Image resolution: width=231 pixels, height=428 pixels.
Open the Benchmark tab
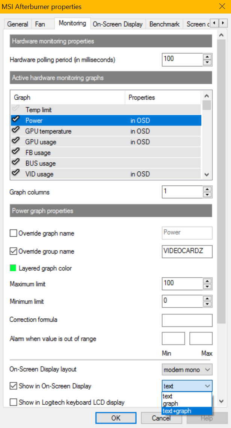point(164,24)
